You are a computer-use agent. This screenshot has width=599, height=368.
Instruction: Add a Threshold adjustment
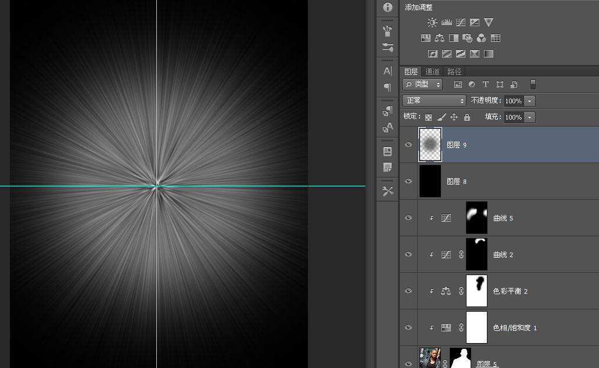point(461,54)
